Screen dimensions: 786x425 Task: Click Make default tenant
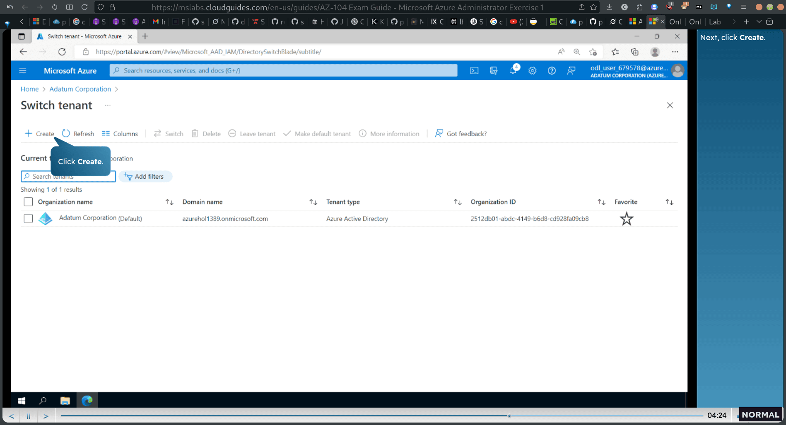[x=317, y=134]
